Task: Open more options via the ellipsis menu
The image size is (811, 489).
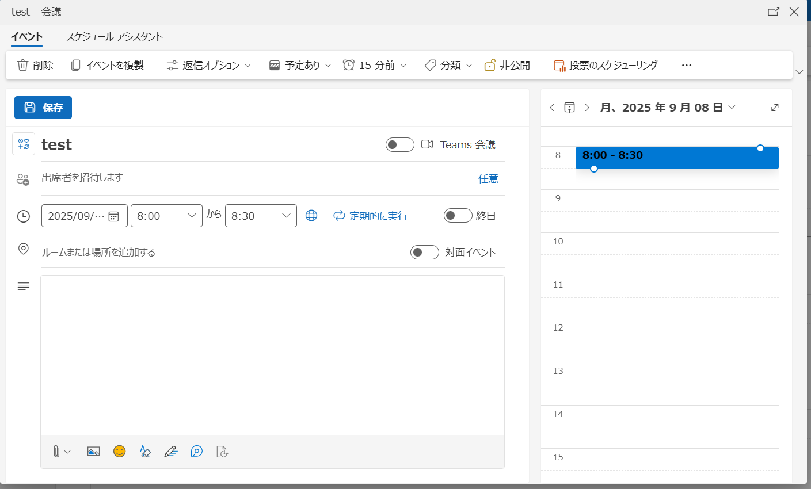Action: coord(686,65)
